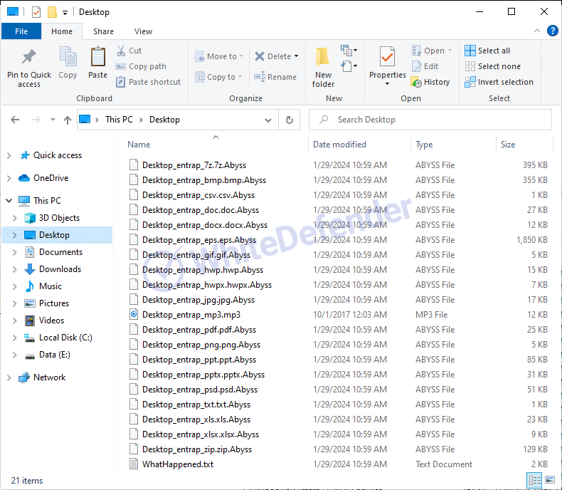
Task: Select Desktop_entrap_mp3.mp3 file
Action: point(191,315)
